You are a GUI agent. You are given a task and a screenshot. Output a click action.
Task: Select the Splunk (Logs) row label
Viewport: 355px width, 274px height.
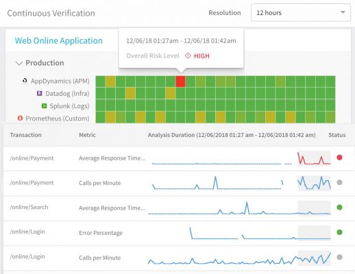[69, 106]
